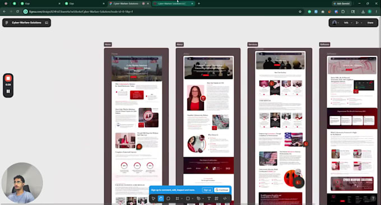Expand Pen tool options arrow
The height and width of the screenshot is (205, 381).
coord(203,199)
